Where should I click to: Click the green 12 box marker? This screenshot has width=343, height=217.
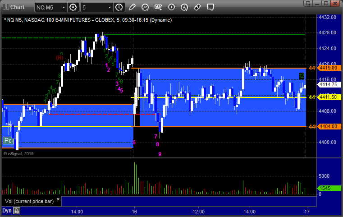click(x=302, y=76)
